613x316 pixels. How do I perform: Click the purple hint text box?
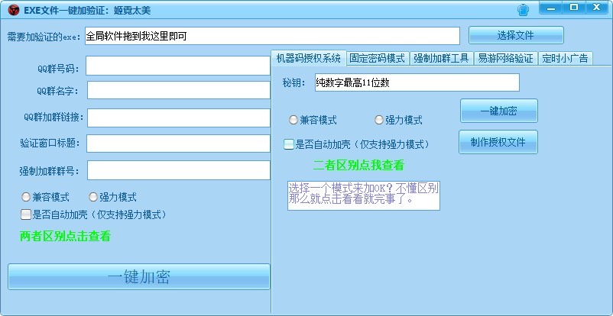coord(364,195)
